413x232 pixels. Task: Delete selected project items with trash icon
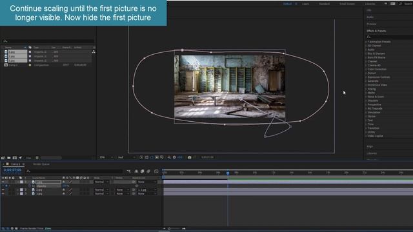pos(37,158)
